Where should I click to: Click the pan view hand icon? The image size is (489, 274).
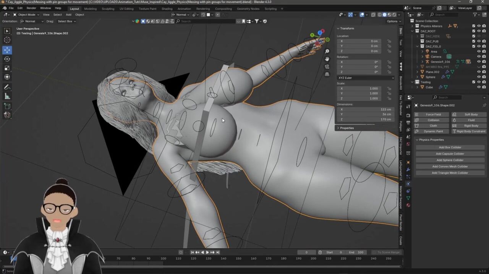[x=327, y=59]
